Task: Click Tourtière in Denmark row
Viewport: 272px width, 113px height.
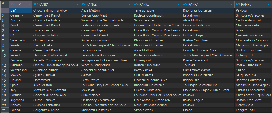Action: 208,65
